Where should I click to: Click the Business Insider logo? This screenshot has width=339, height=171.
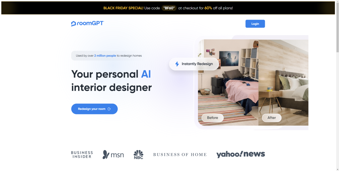click(82, 154)
